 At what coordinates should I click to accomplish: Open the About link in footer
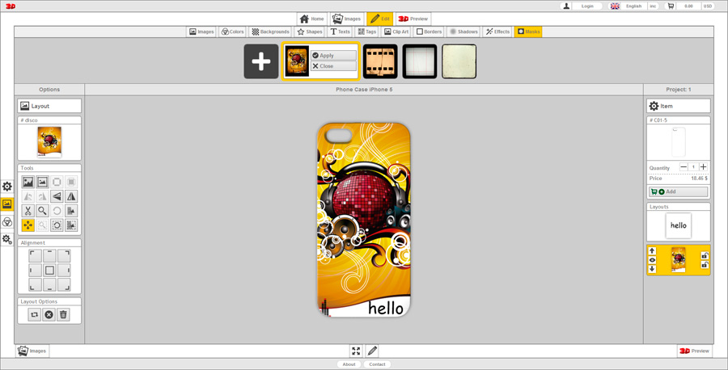[x=349, y=364]
